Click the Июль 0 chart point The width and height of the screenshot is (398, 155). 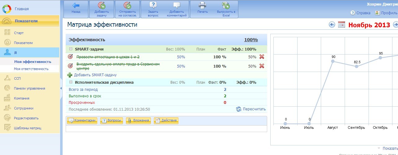click(309, 124)
